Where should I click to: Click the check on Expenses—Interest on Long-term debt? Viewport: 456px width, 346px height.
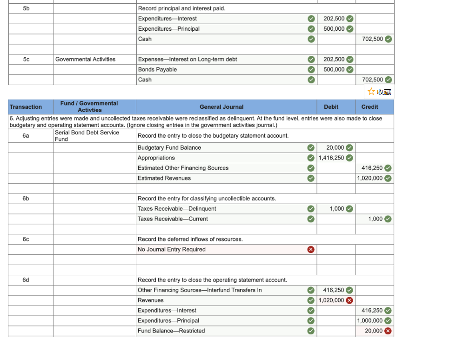pos(310,59)
